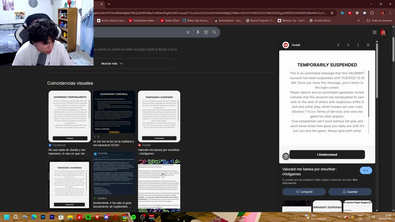Show hidden system tray icons
395x222 pixels.
click(339, 217)
